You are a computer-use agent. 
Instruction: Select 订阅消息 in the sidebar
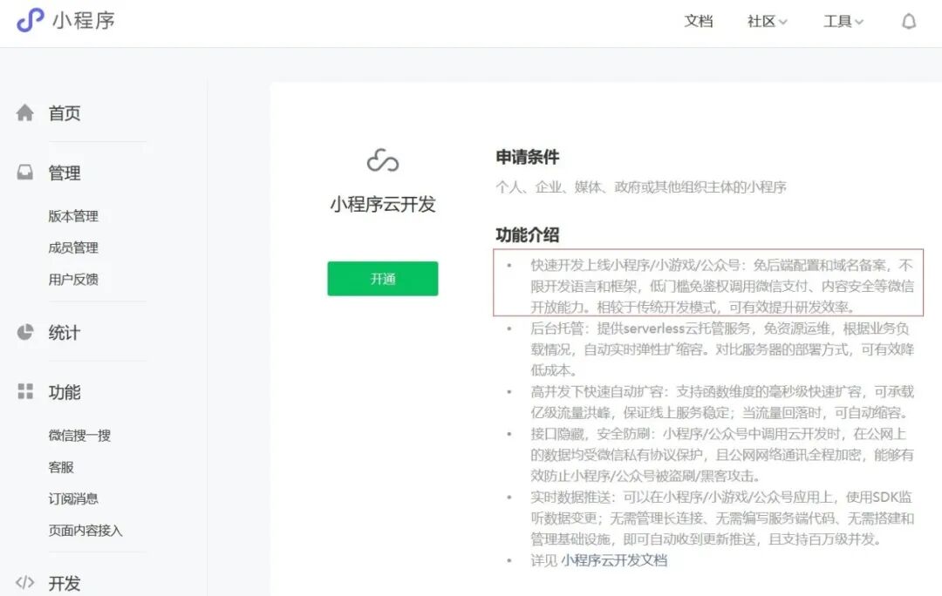pos(72,498)
